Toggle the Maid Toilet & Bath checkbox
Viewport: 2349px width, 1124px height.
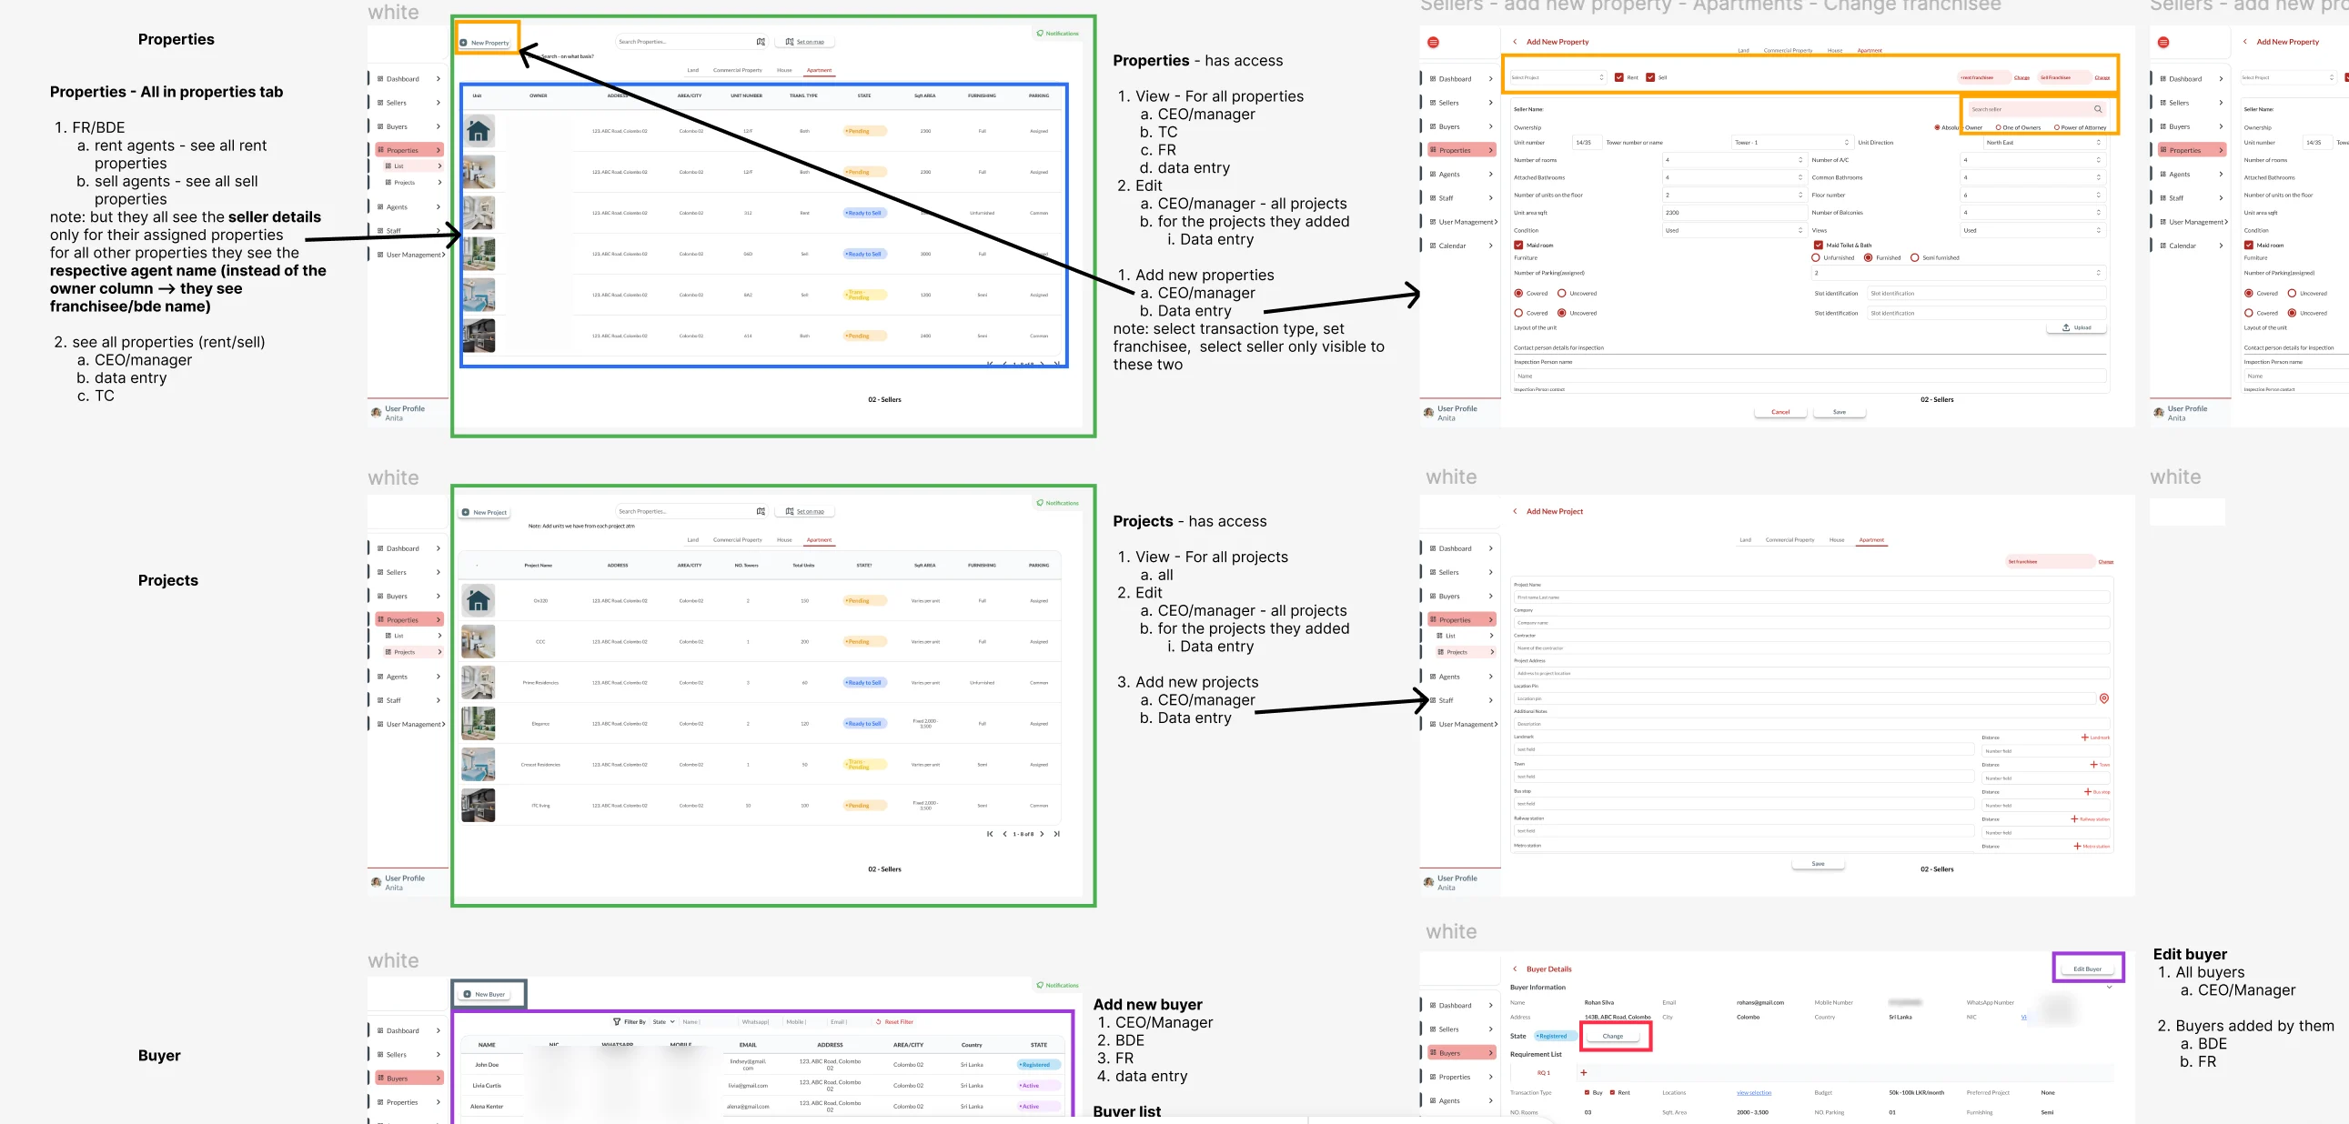pyautogui.click(x=1819, y=246)
